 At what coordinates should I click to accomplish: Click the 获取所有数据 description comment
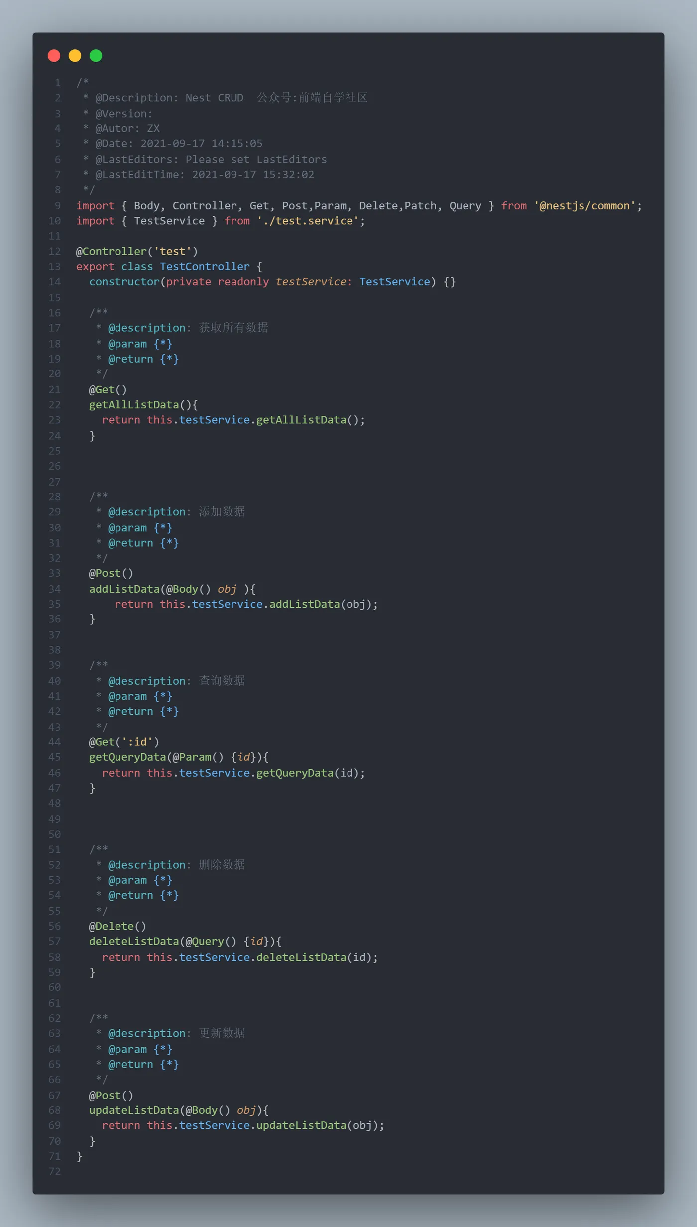pyautogui.click(x=233, y=327)
